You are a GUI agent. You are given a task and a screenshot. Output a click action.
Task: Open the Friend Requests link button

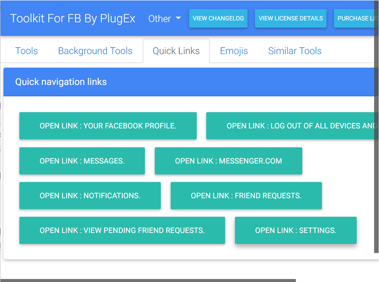246,195
